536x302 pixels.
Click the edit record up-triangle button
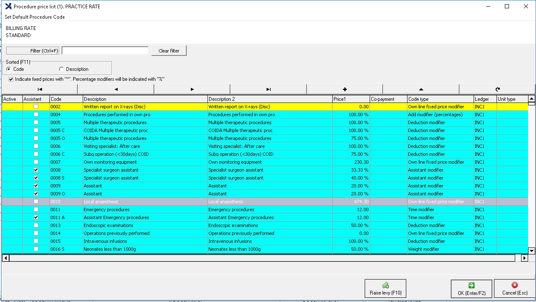(x=421, y=89)
